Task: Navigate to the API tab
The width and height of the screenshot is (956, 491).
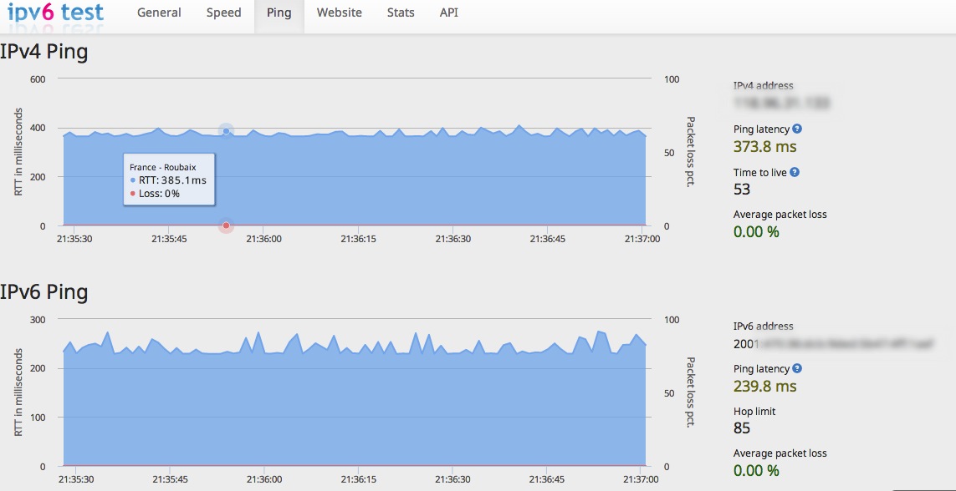Action: (x=449, y=13)
